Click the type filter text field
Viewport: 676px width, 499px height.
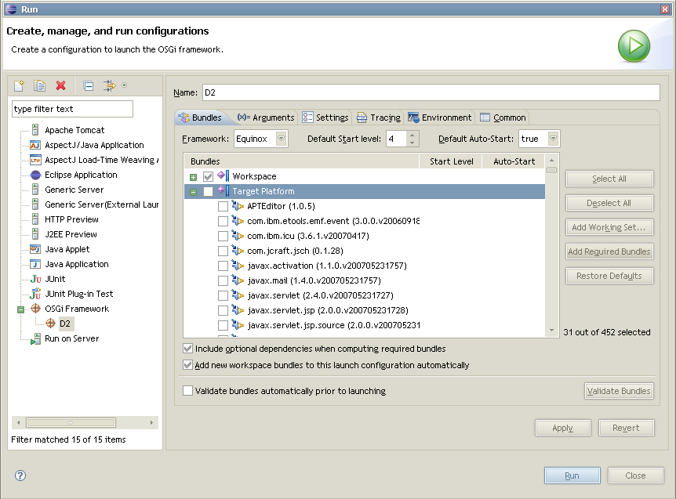coord(72,109)
